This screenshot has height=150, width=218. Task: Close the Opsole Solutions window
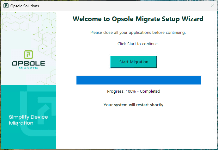coord(212,6)
